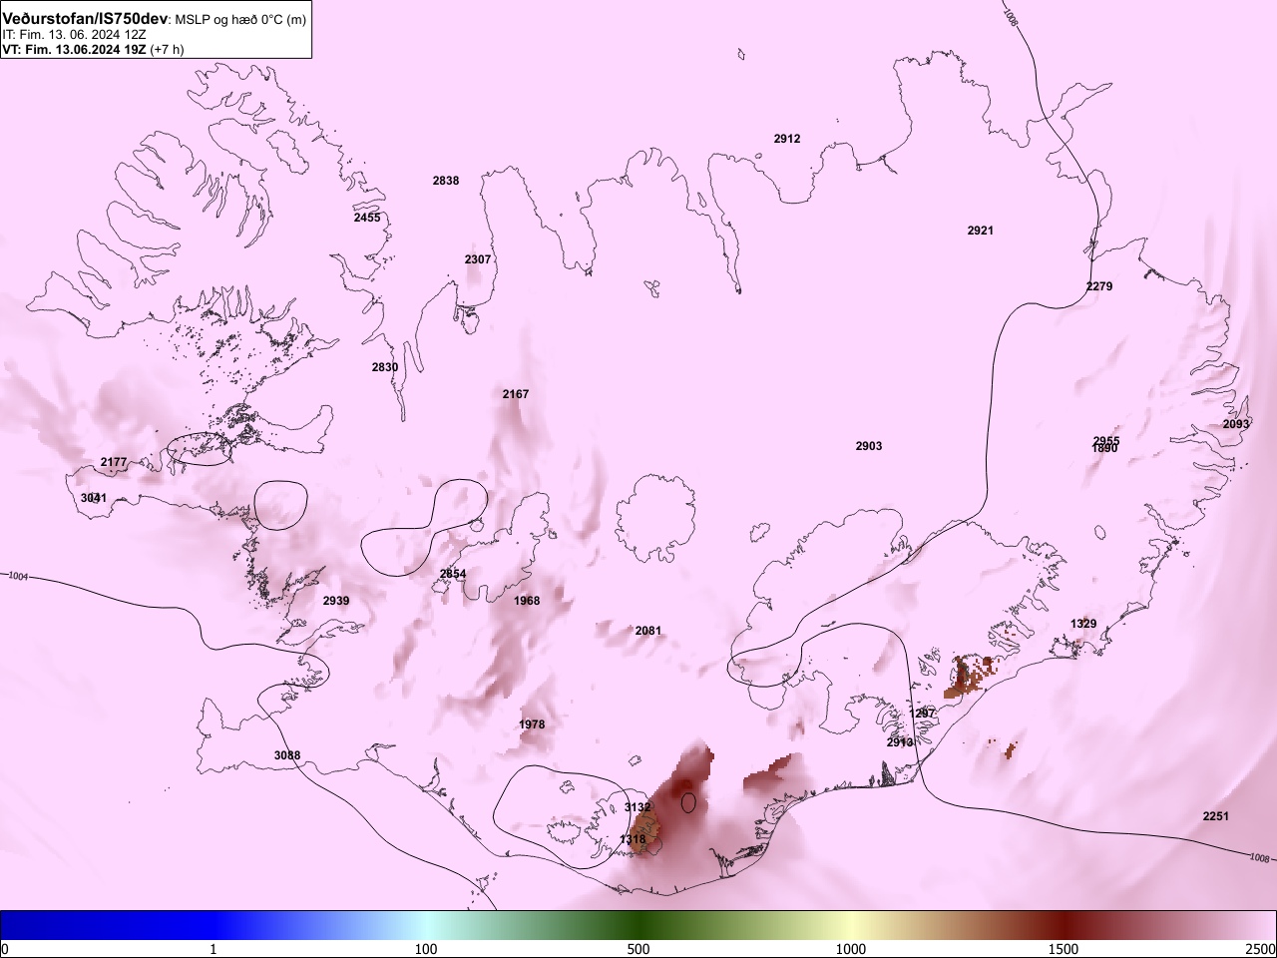Click the 2903 value in central Iceland
1277x958 pixels.
pyautogui.click(x=869, y=446)
